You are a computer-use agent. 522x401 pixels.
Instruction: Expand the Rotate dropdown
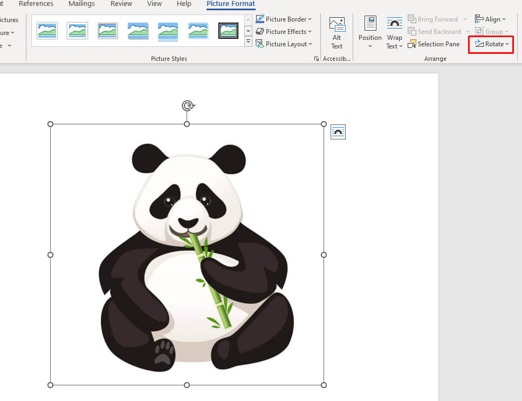click(492, 44)
